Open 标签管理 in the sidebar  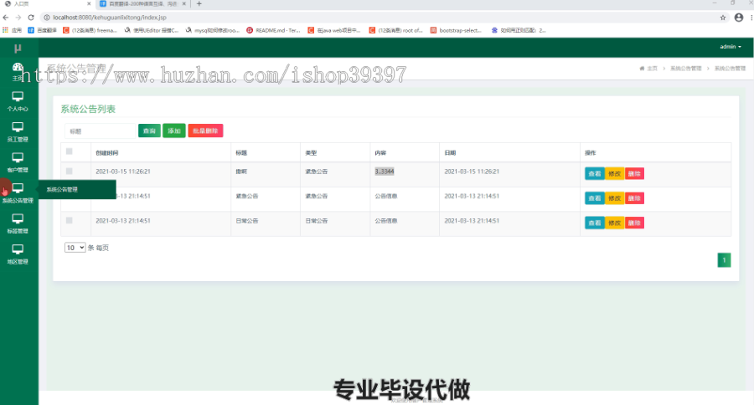pos(18,224)
